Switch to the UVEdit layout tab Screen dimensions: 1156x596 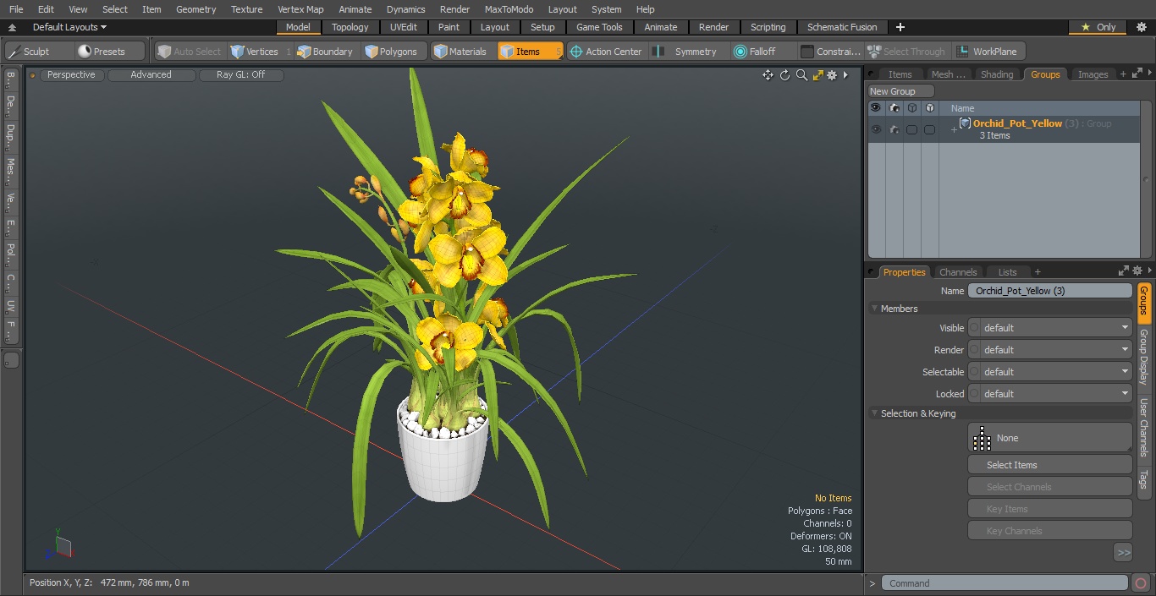(404, 27)
